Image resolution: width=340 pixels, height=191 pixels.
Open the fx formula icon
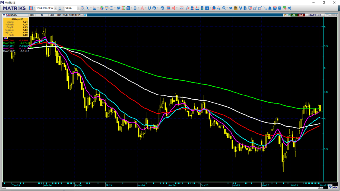coord(188,8)
